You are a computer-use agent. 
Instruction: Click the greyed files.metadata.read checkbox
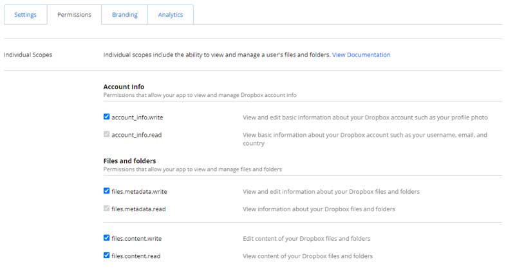(107, 209)
